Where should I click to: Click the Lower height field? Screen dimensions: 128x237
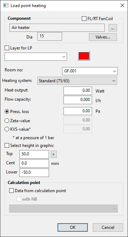tap(34, 173)
